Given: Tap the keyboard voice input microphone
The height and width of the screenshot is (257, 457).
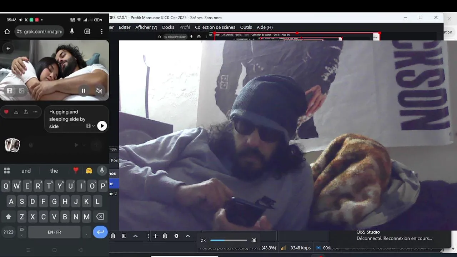Looking at the screenshot, I should click(x=102, y=171).
